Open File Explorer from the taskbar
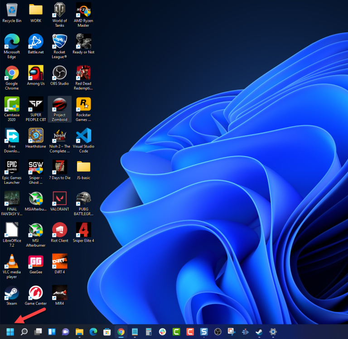Viewport: 348px width, 339px height. coord(79,332)
